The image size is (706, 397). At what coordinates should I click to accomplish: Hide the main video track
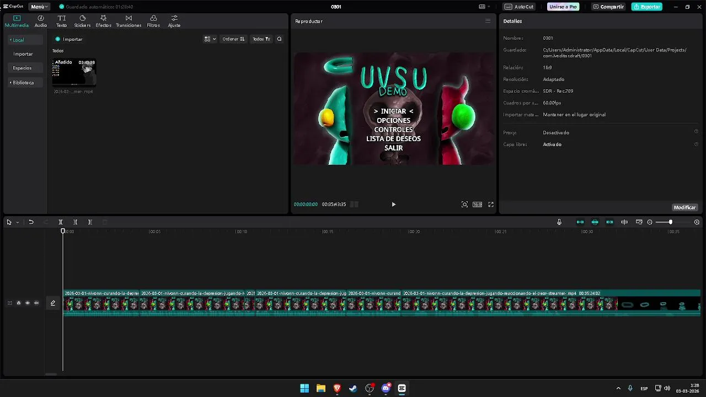[x=28, y=303]
